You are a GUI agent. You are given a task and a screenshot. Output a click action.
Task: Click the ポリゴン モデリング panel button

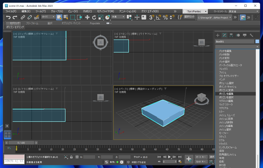click(x=15, y=27)
